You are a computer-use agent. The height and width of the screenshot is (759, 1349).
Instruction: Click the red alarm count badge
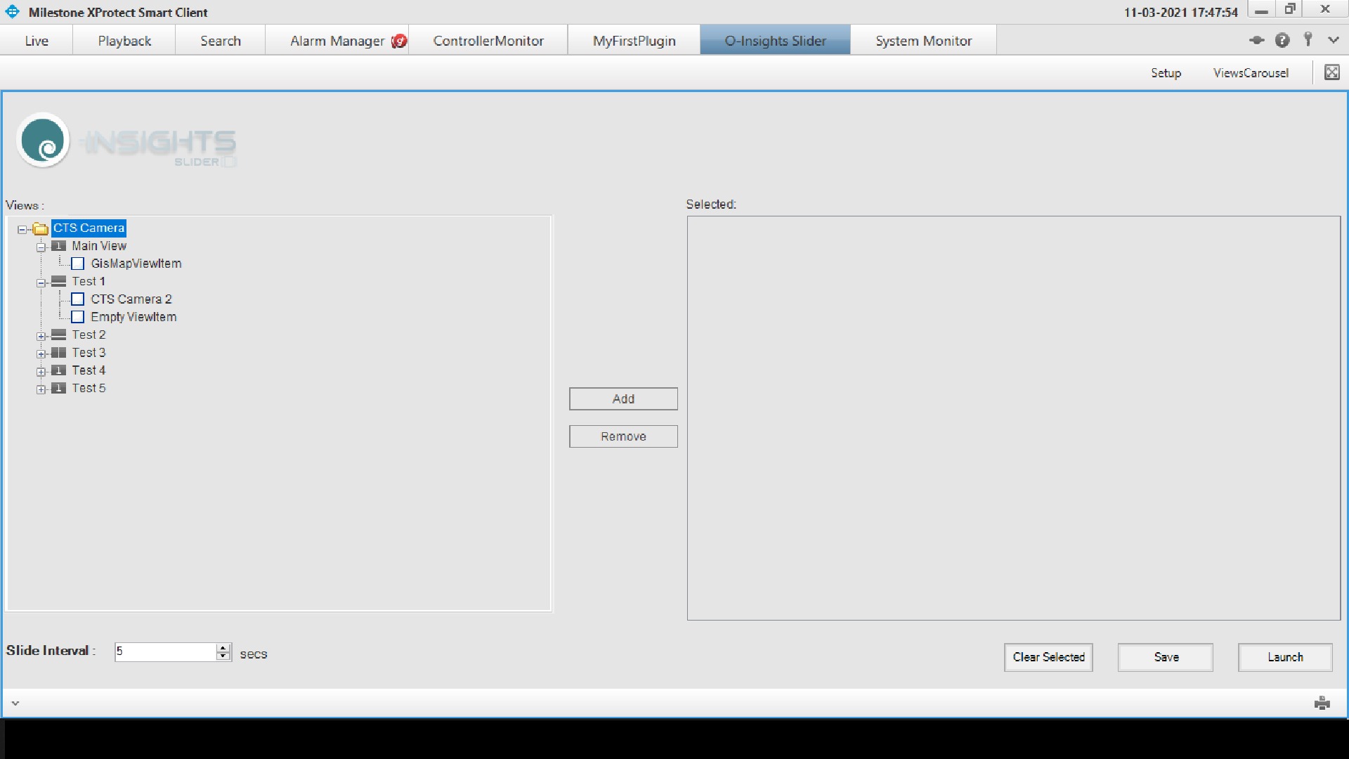coord(399,41)
